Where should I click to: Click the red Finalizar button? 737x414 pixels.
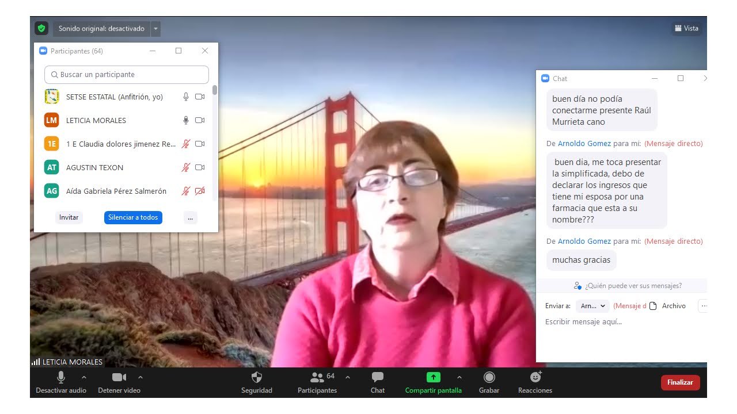pyautogui.click(x=680, y=382)
